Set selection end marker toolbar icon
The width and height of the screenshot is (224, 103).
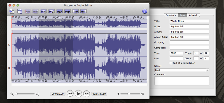36,11
